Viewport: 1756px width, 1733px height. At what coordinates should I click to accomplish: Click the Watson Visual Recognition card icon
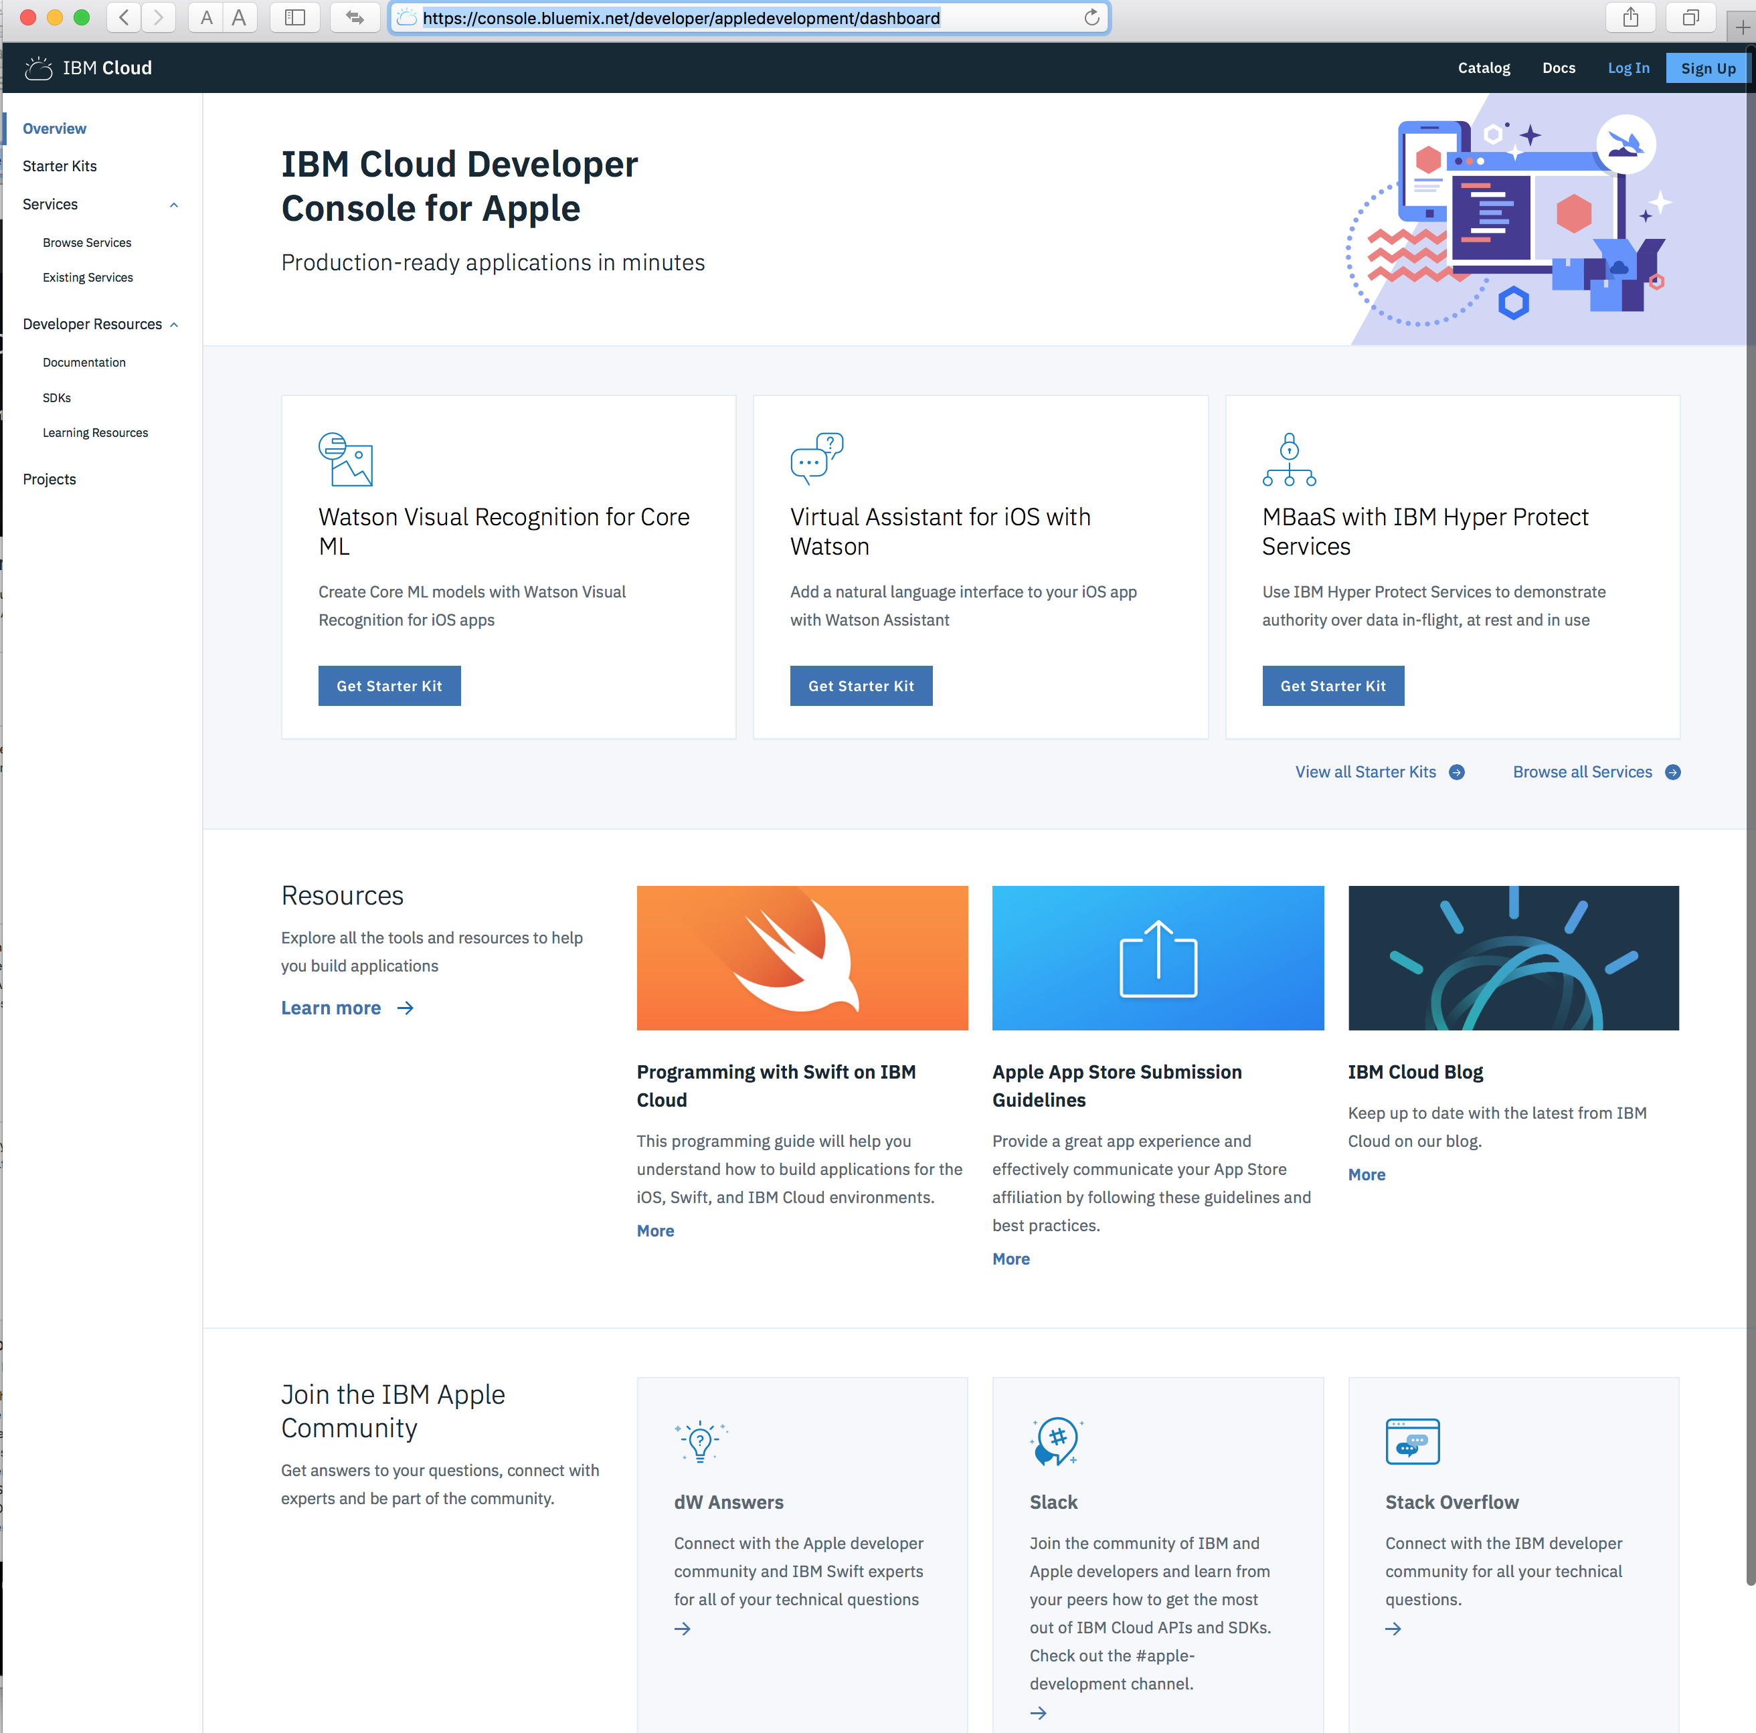click(345, 459)
